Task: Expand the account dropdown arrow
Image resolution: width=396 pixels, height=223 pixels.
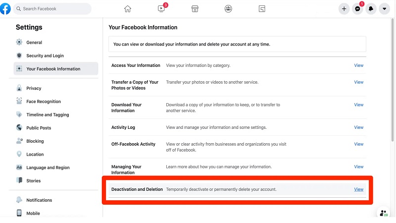Action: 384,9
